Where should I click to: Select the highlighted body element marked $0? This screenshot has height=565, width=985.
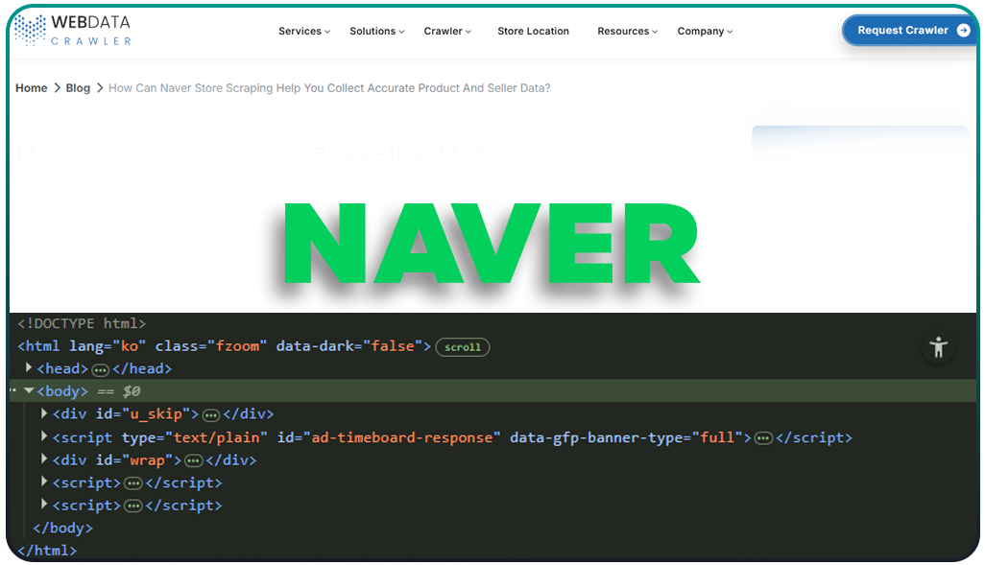coord(61,390)
